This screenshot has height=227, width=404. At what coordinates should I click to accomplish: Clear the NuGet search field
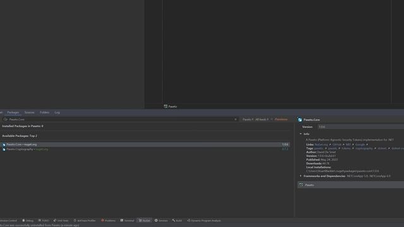(x=235, y=119)
